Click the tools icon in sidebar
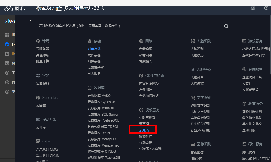Image resolution: width=271 pixels, height=162 pixels. [7, 73]
